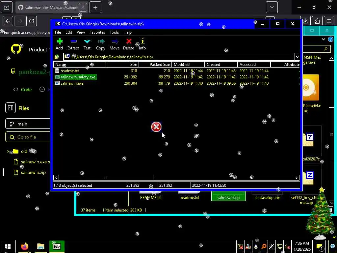The height and width of the screenshot is (253, 337).
Task: Expand the address path dropdown in 7-Zip
Action: [297, 57]
